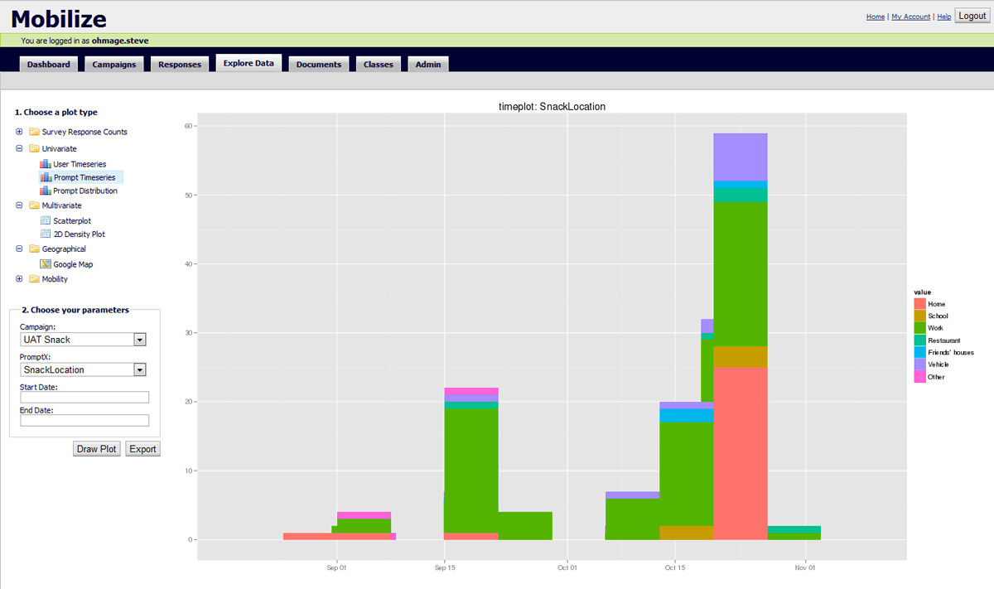The image size is (994, 589).
Task: Click the Home color swatch in legend
Action: [x=919, y=304]
